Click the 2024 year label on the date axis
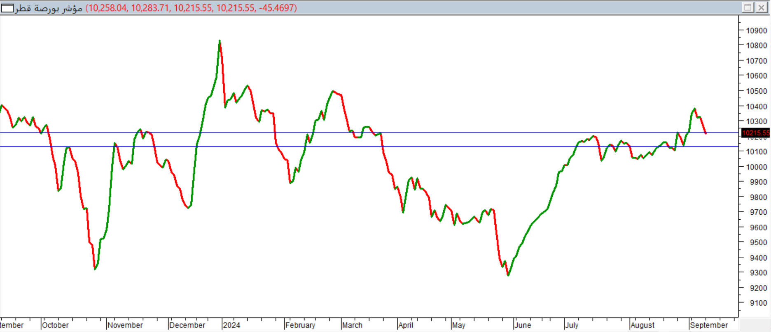 (x=231, y=325)
